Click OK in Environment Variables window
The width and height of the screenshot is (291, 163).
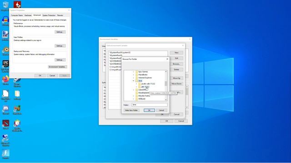167,121
